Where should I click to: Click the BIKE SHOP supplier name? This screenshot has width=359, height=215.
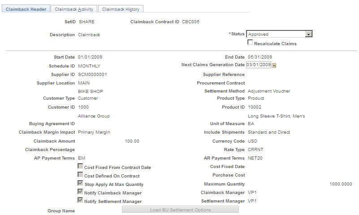91,91
